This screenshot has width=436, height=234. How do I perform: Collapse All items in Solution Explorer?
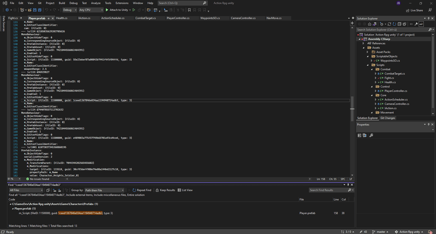[x=399, y=24]
